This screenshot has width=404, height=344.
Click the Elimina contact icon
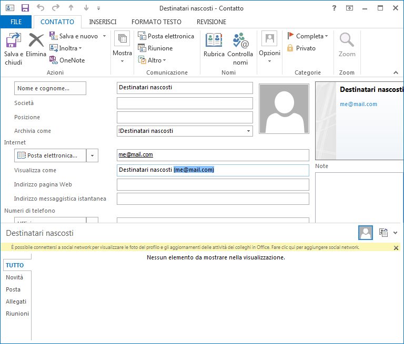36,40
